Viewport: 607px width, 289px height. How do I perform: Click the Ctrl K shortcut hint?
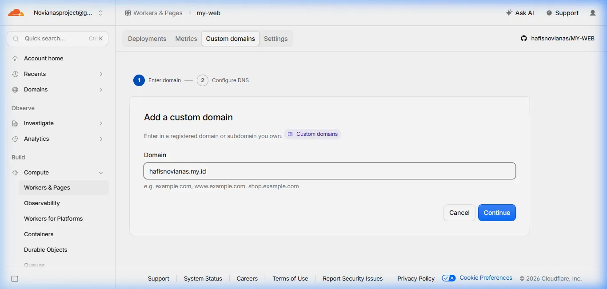[x=96, y=39]
